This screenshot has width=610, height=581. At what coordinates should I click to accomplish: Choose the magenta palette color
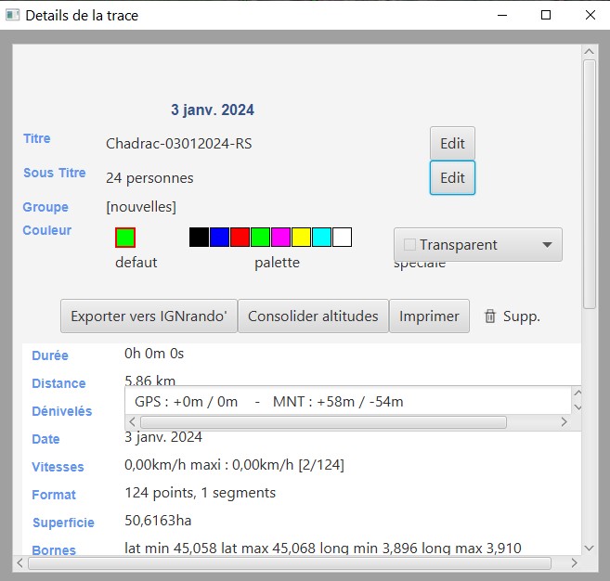(280, 237)
